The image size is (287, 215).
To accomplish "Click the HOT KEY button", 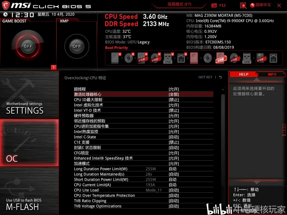I will click(x=205, y=77).
